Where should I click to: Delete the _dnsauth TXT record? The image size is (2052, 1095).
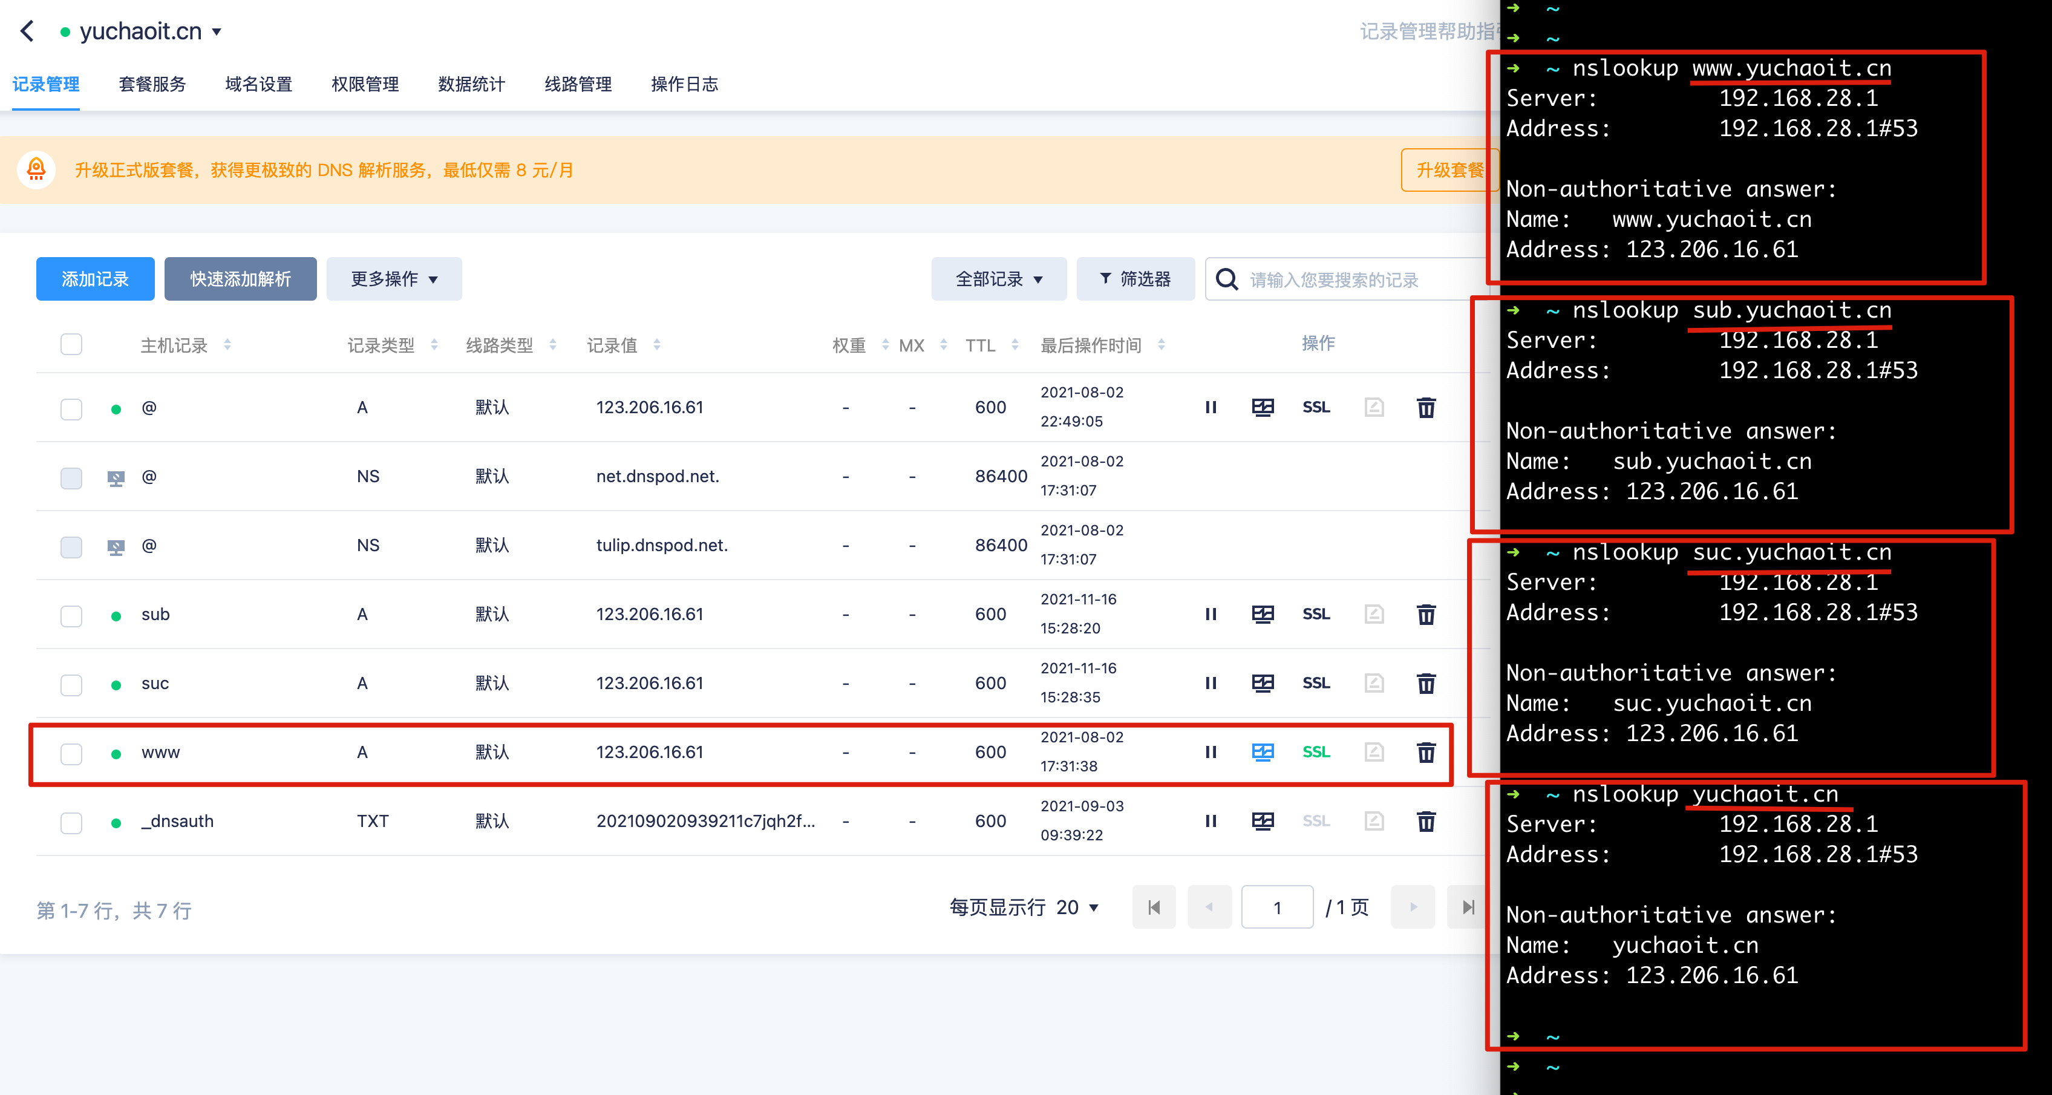pyautogui.click(x=1426, y=821)
